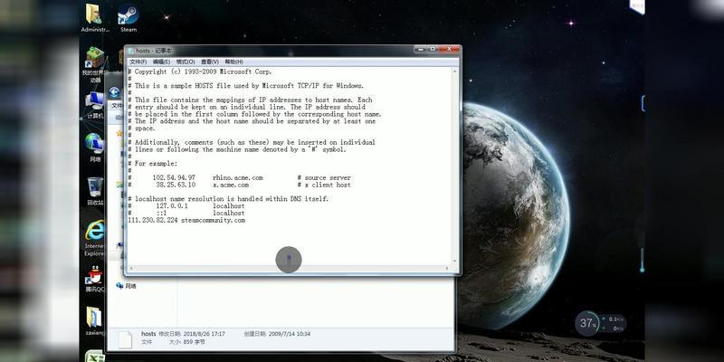Open the 编辑(E) menu in Notepad

tap(162, 62)
